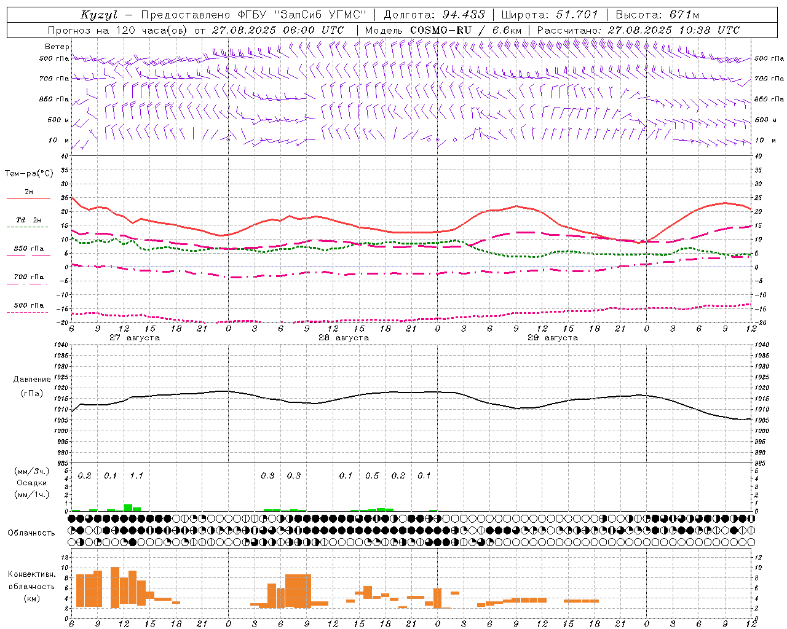Viewport: 787px width, 629px height.
Task: Select the 'Прогноз на 120 часа(ов)' forecast text
Action: tap(119, 30)
